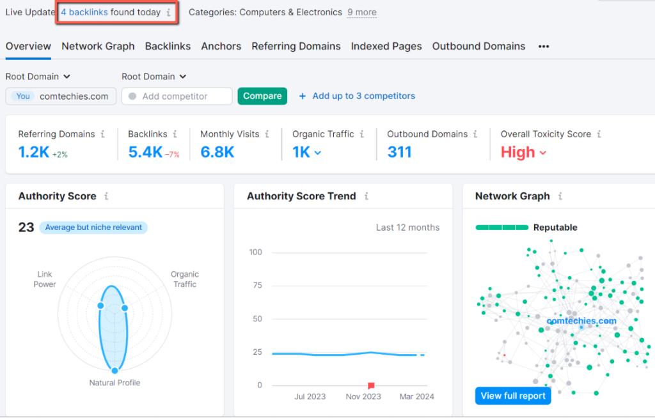Click the info icon beside Monthly Visits
Viewport: 655px width, 418px height.
pos(266,134)
